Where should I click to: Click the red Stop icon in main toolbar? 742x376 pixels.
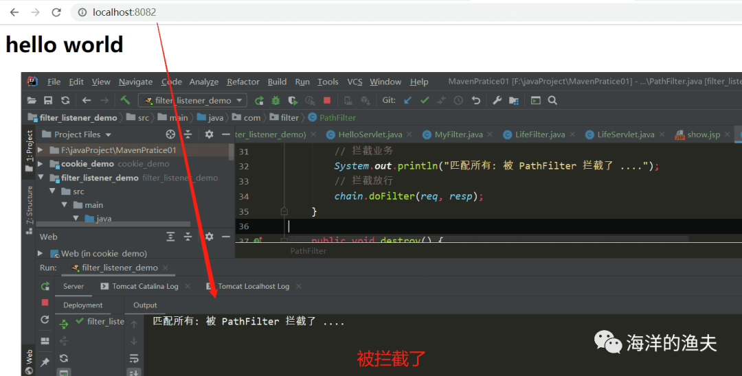327,100
